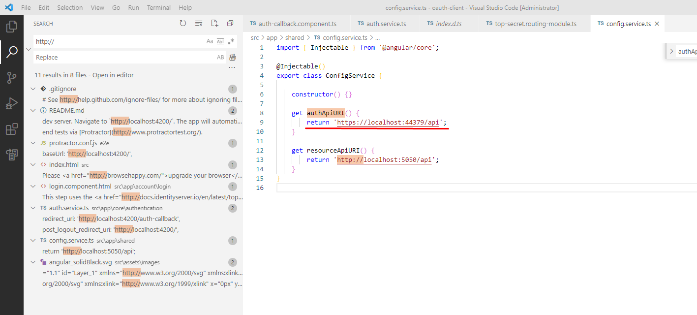Collapse all search results
The height and width of the screenshot is (315, 697).
pos(230,23)
